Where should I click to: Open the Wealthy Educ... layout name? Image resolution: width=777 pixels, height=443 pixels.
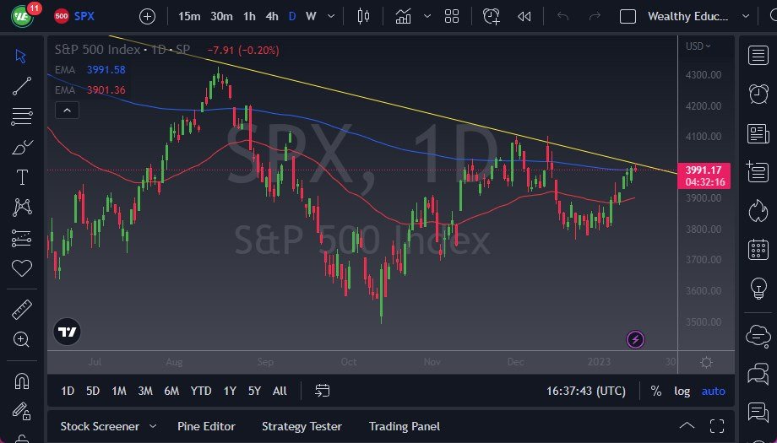[687, 16]
